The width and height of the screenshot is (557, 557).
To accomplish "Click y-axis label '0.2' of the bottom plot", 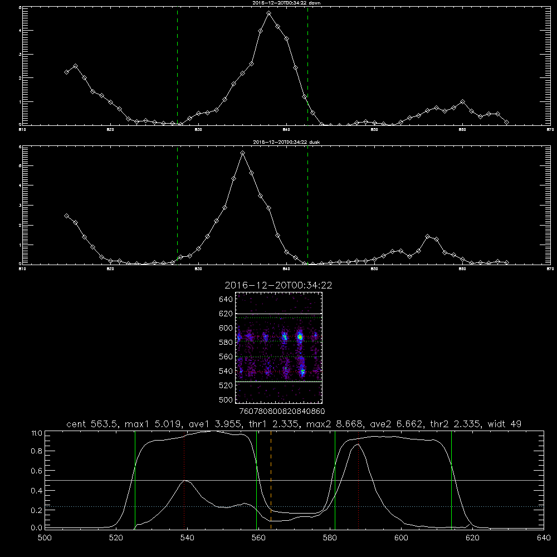I will [37, 510].
